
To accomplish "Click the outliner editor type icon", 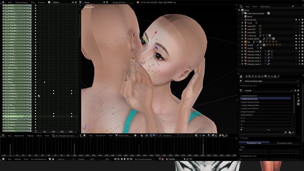I will point(241,6).
